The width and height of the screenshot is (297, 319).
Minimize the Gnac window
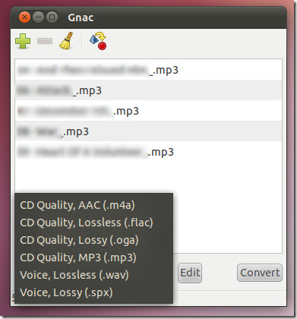coord(38,17)
